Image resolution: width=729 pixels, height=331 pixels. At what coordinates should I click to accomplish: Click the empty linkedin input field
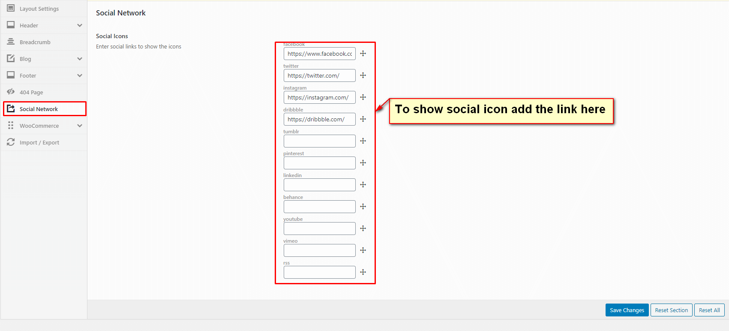pos(320,185)
